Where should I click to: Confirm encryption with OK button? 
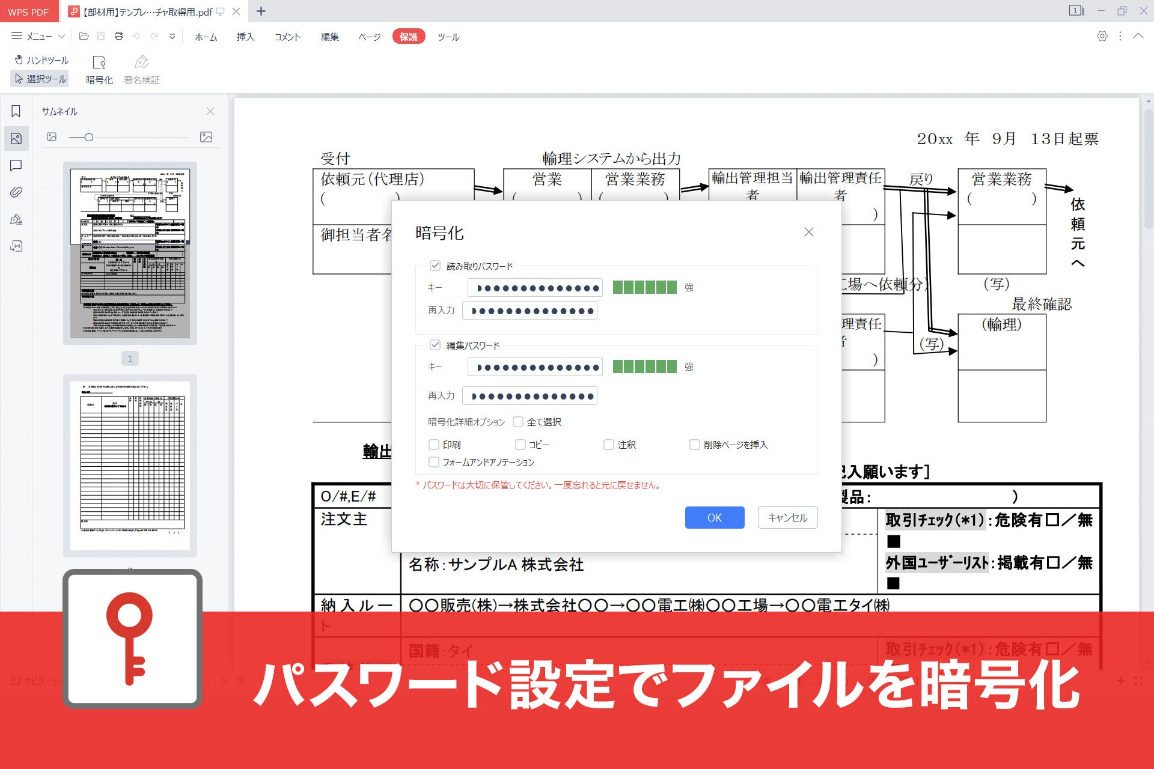pos(715,517)
